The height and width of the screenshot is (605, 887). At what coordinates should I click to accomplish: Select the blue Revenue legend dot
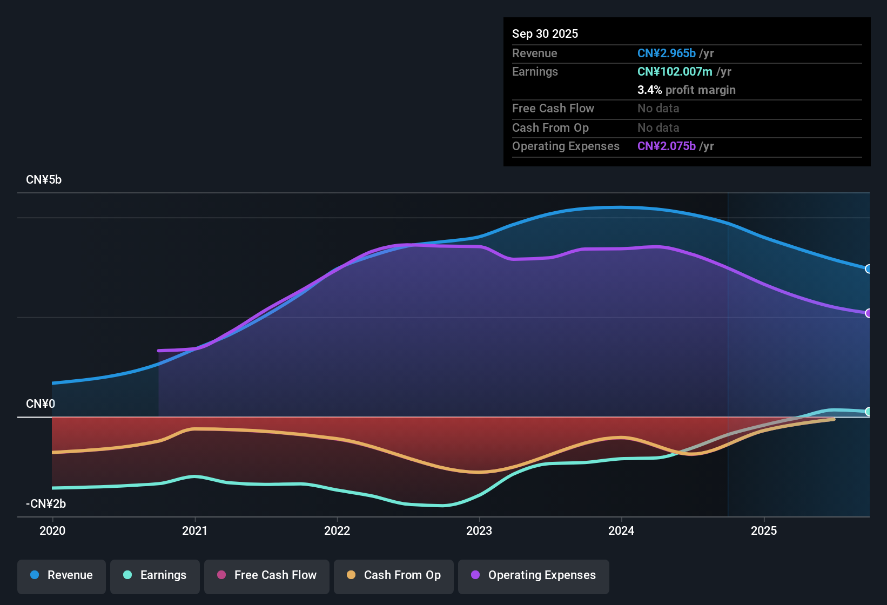(x=35, y=575)
